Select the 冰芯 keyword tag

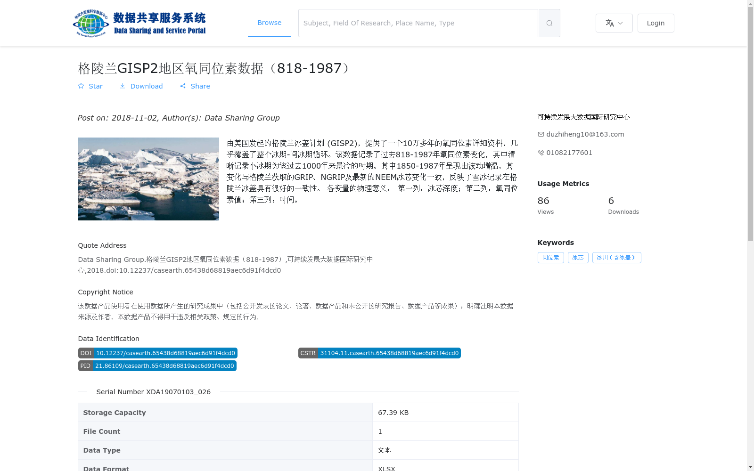coord(578,258)
